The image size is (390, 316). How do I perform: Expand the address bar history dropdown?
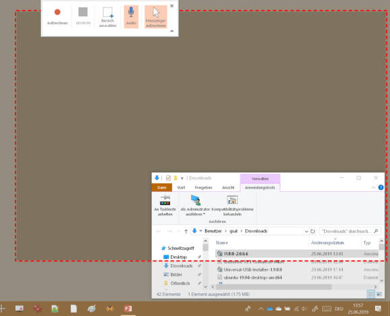[306, 231]
